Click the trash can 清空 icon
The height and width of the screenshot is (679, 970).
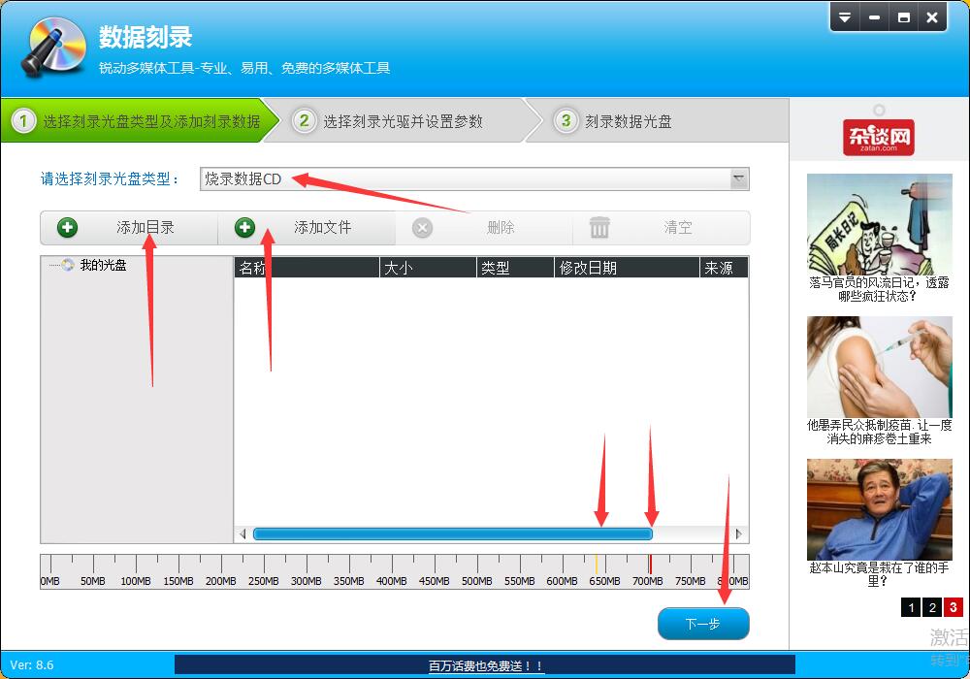(x=599, y=228)
